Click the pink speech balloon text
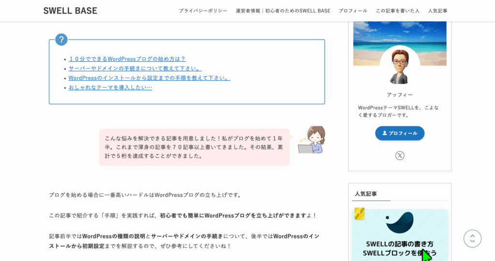This screenshot has height=261, width=495. 194,147
